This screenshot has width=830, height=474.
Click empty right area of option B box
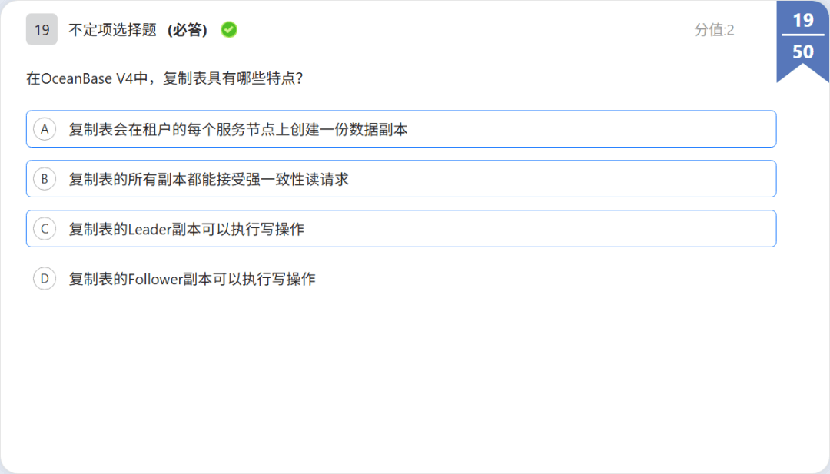click(561, 179)
